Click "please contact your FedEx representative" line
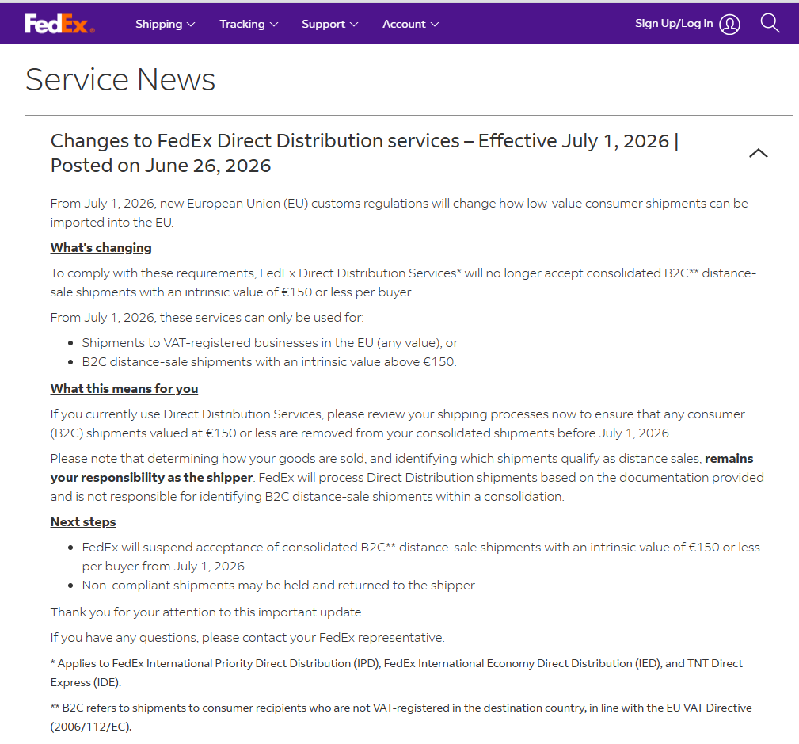This screenshot has height=744, width=799. point(248,637)
